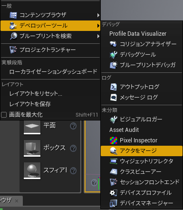This screenshot has width=183, height=210.
Task: Click the プロジェクトランチャー icon
Action: point(13,50)
